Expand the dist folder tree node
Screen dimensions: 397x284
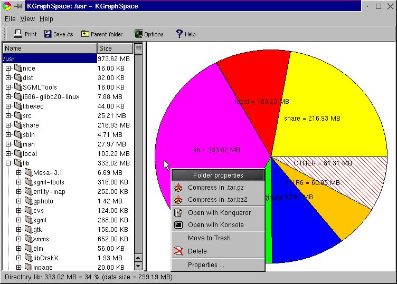click(x=8, y=77)
